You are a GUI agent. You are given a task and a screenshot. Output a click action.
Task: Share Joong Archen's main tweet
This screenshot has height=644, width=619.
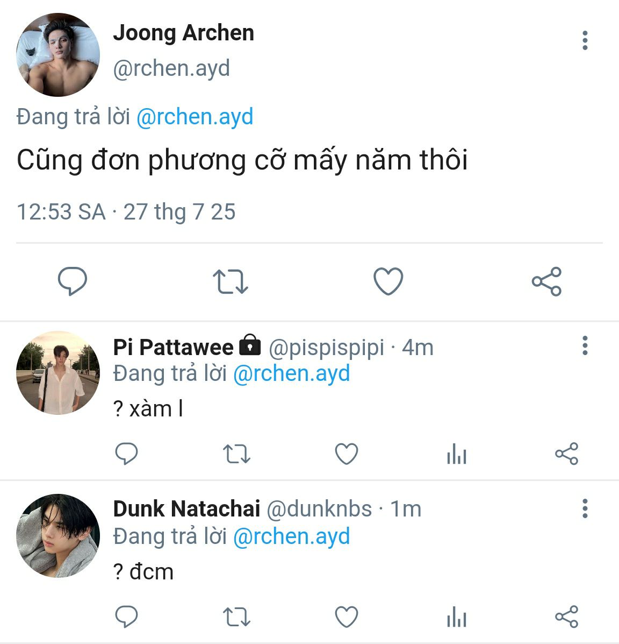tap(546, 281)
